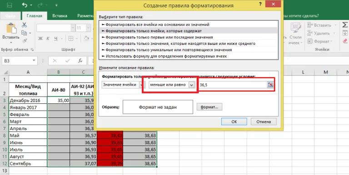Click the Fill down arrow icon

pyautogui.click(x=345, y=33)
